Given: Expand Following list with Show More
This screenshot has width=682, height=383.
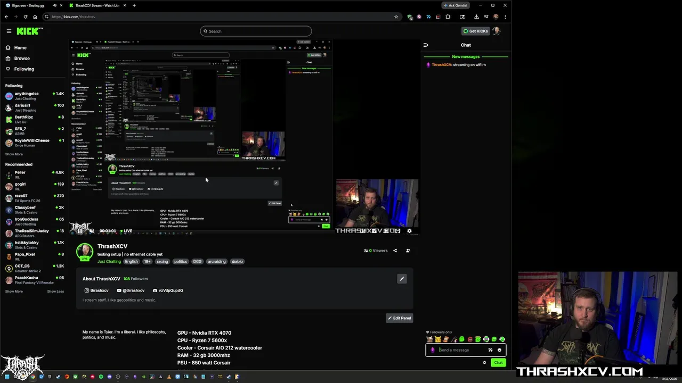Looking at the screenshot, I should [14, 154].
